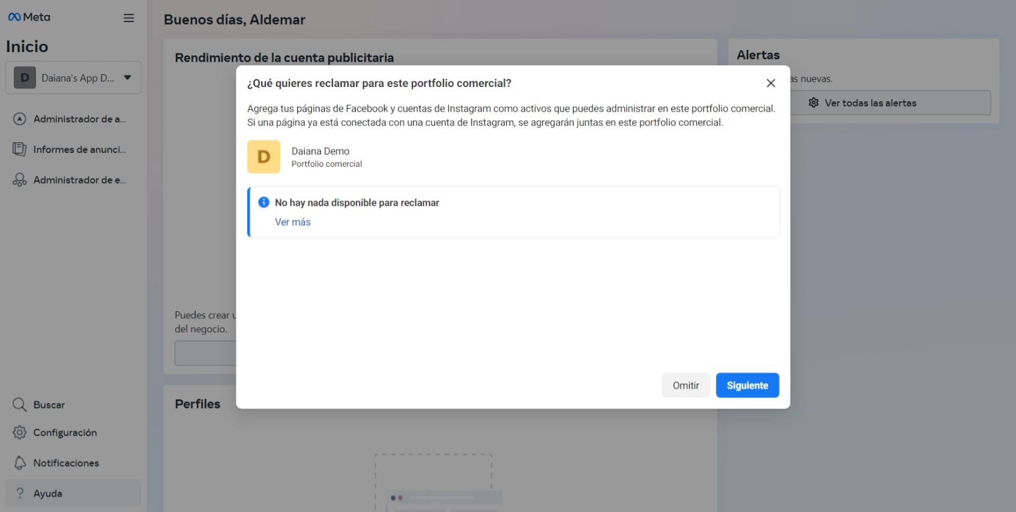The width and height of the screenshot is (1016, 512).
Task: Collapse sidebar with the hamburger menu icon
Action: [128, 18]
